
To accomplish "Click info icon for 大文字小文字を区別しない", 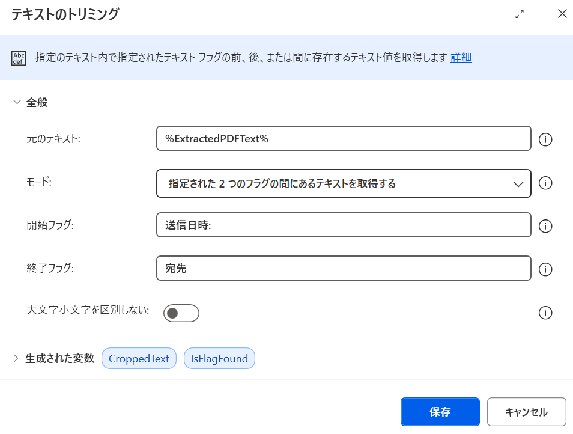I will click(545, 313).
